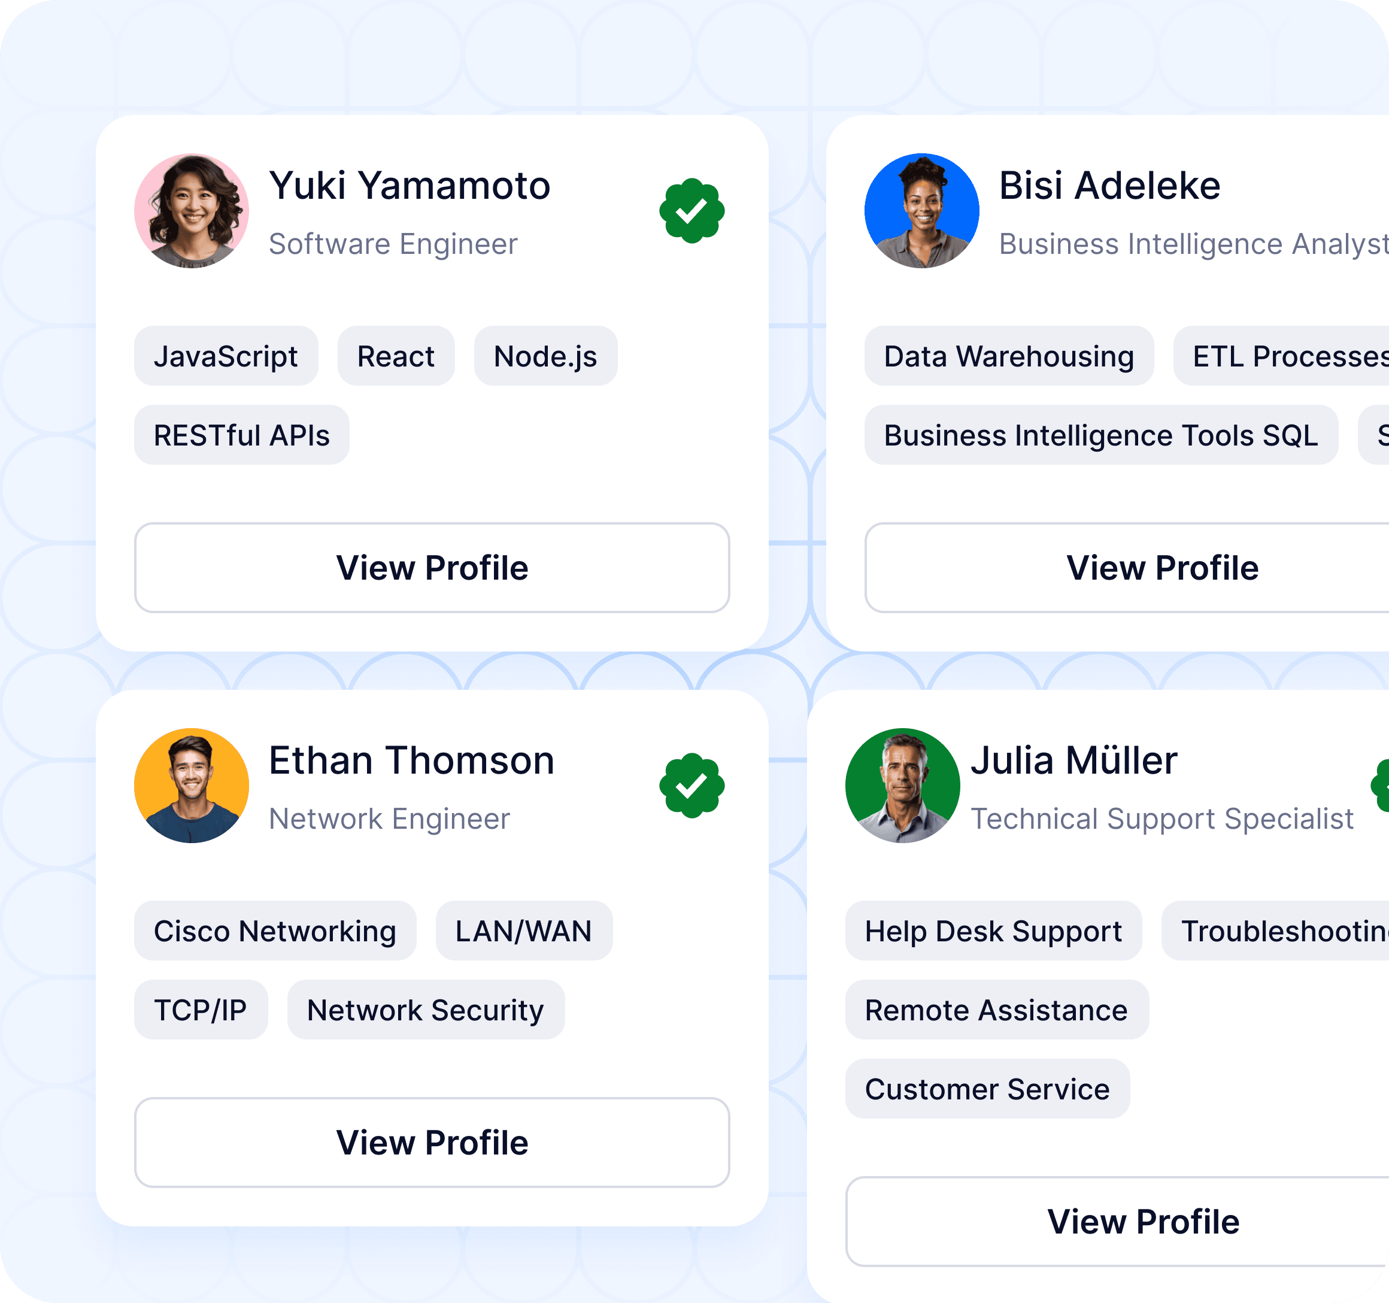Click the Node.js skill chip
The width and height of the screenshot is (1389, 1303).
pos(545,356)
